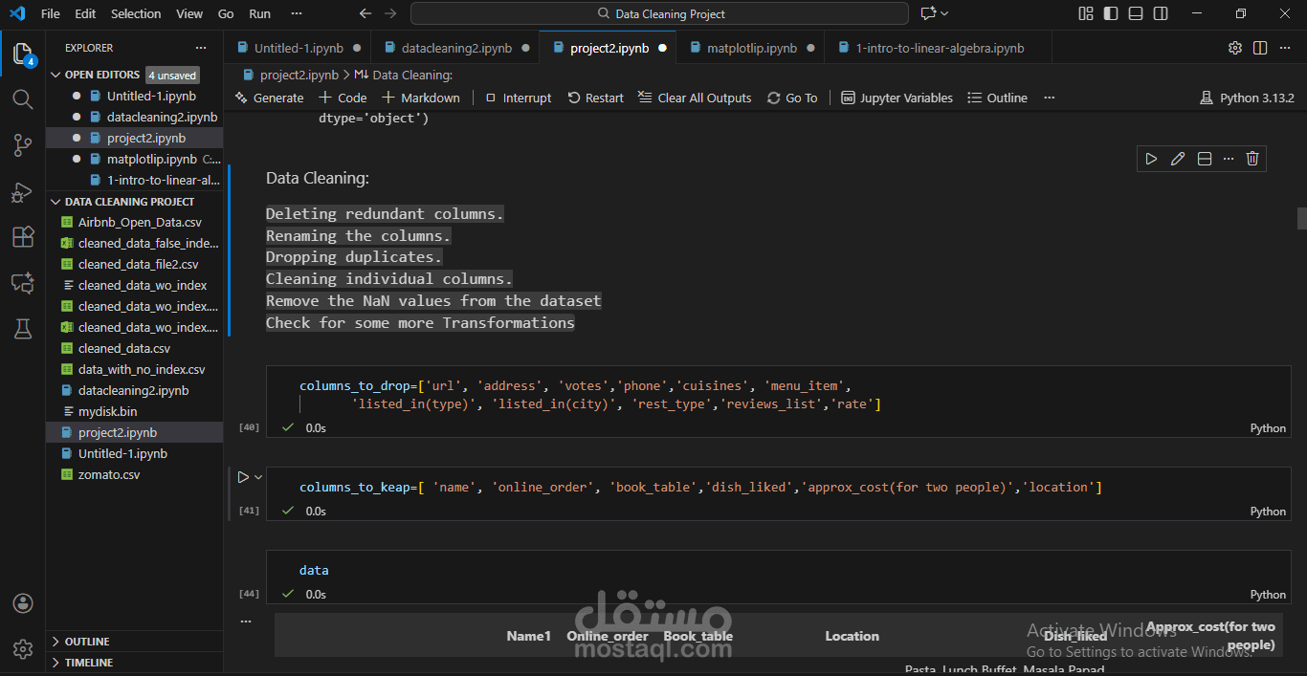Switch to the Untitled-1.ipynb tab
This screenshot has height=676, width=1307.
click(297, 48)
